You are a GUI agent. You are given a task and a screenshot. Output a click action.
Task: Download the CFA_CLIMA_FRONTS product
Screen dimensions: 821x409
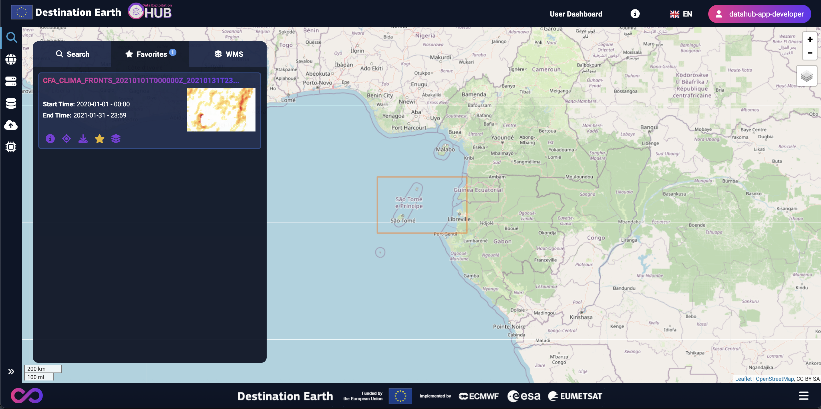click(x=83, y=139)
